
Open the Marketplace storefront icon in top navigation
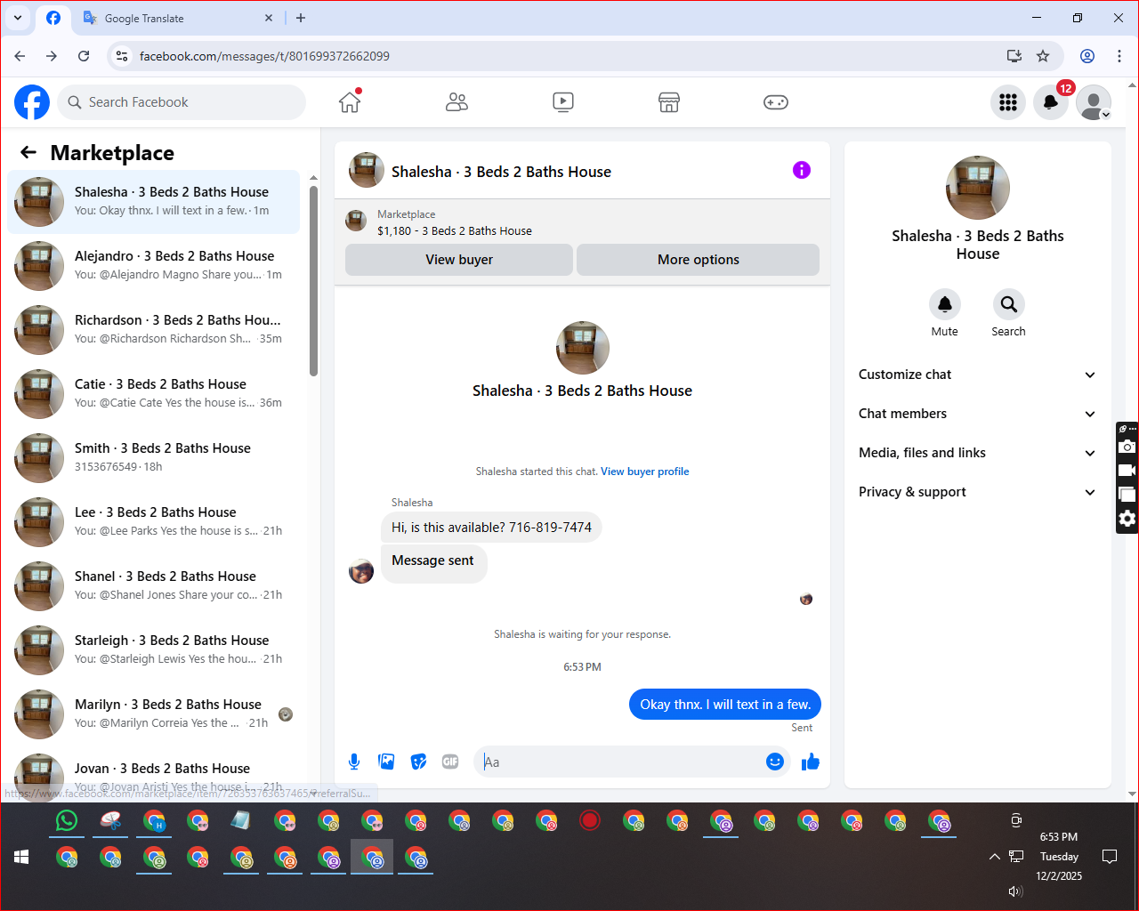(x=669, y=102)
